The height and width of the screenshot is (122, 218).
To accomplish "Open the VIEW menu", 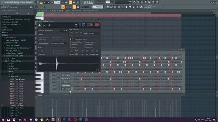I will tap(18, 2).
